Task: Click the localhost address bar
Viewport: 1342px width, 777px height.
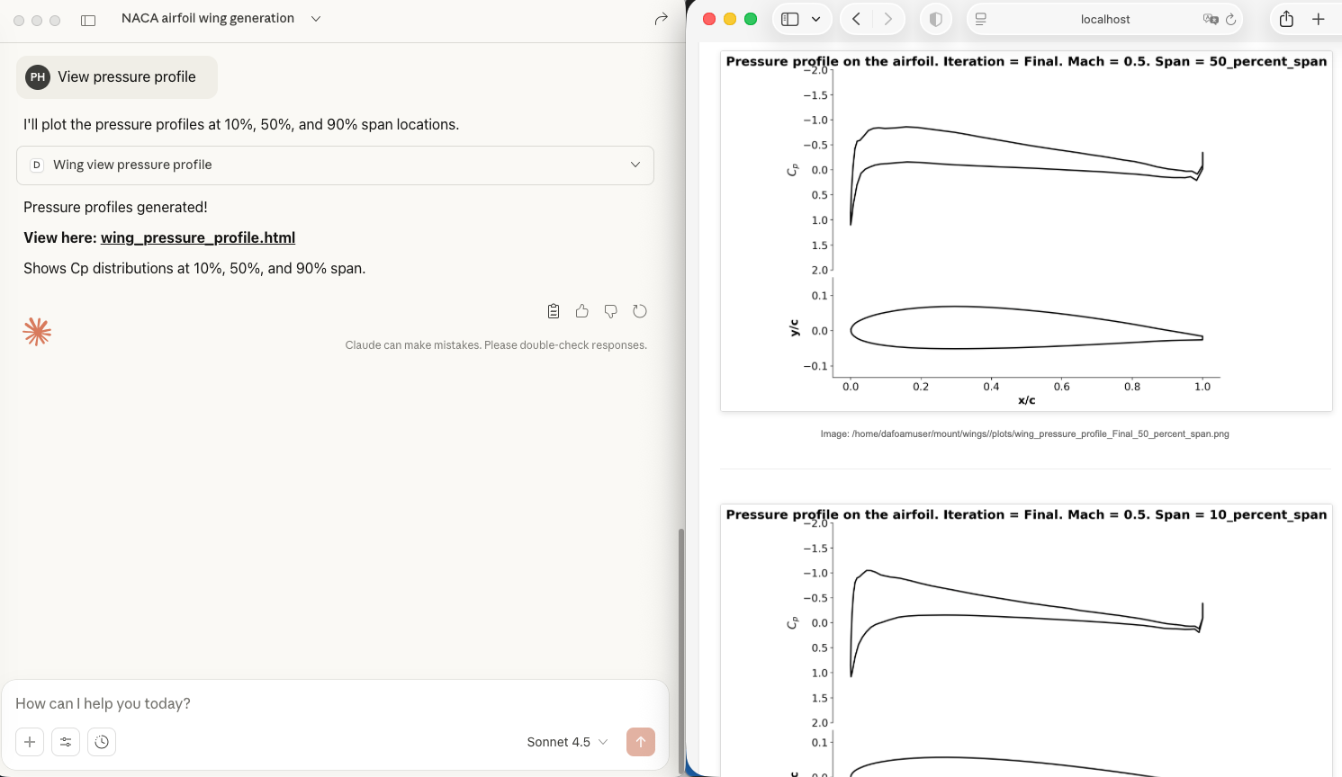Action: tap(1104, 19)
